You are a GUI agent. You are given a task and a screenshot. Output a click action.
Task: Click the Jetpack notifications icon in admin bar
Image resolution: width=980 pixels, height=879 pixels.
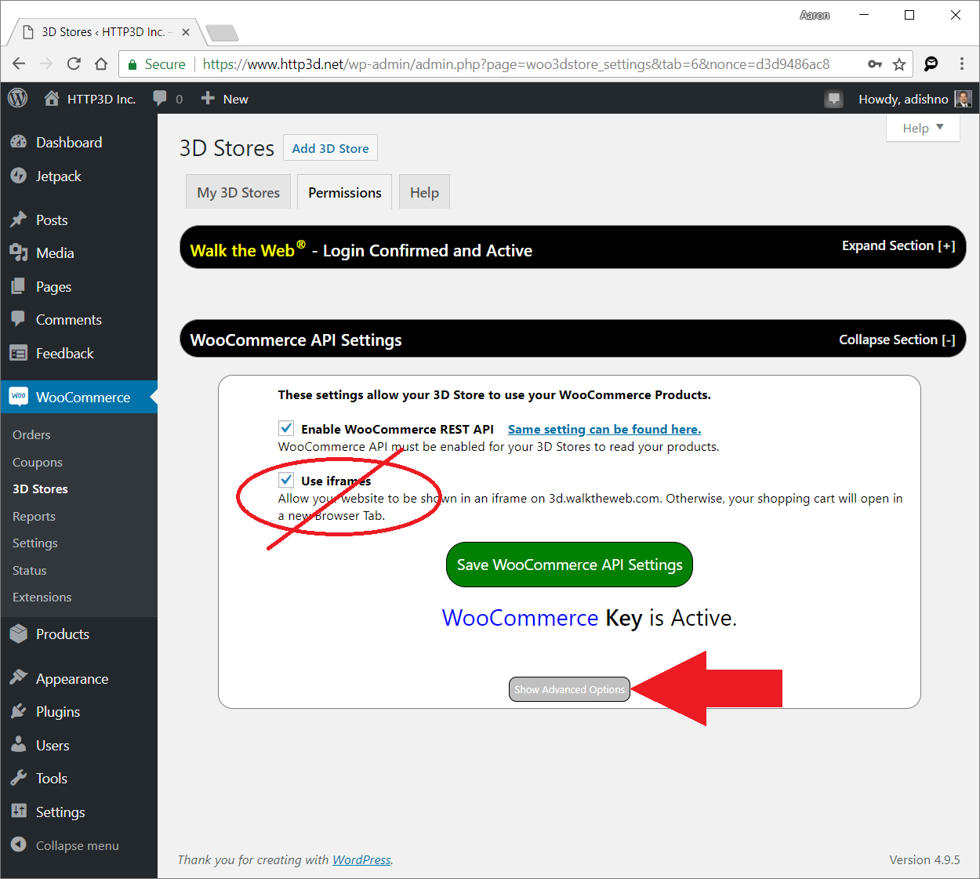click(833, 99)
